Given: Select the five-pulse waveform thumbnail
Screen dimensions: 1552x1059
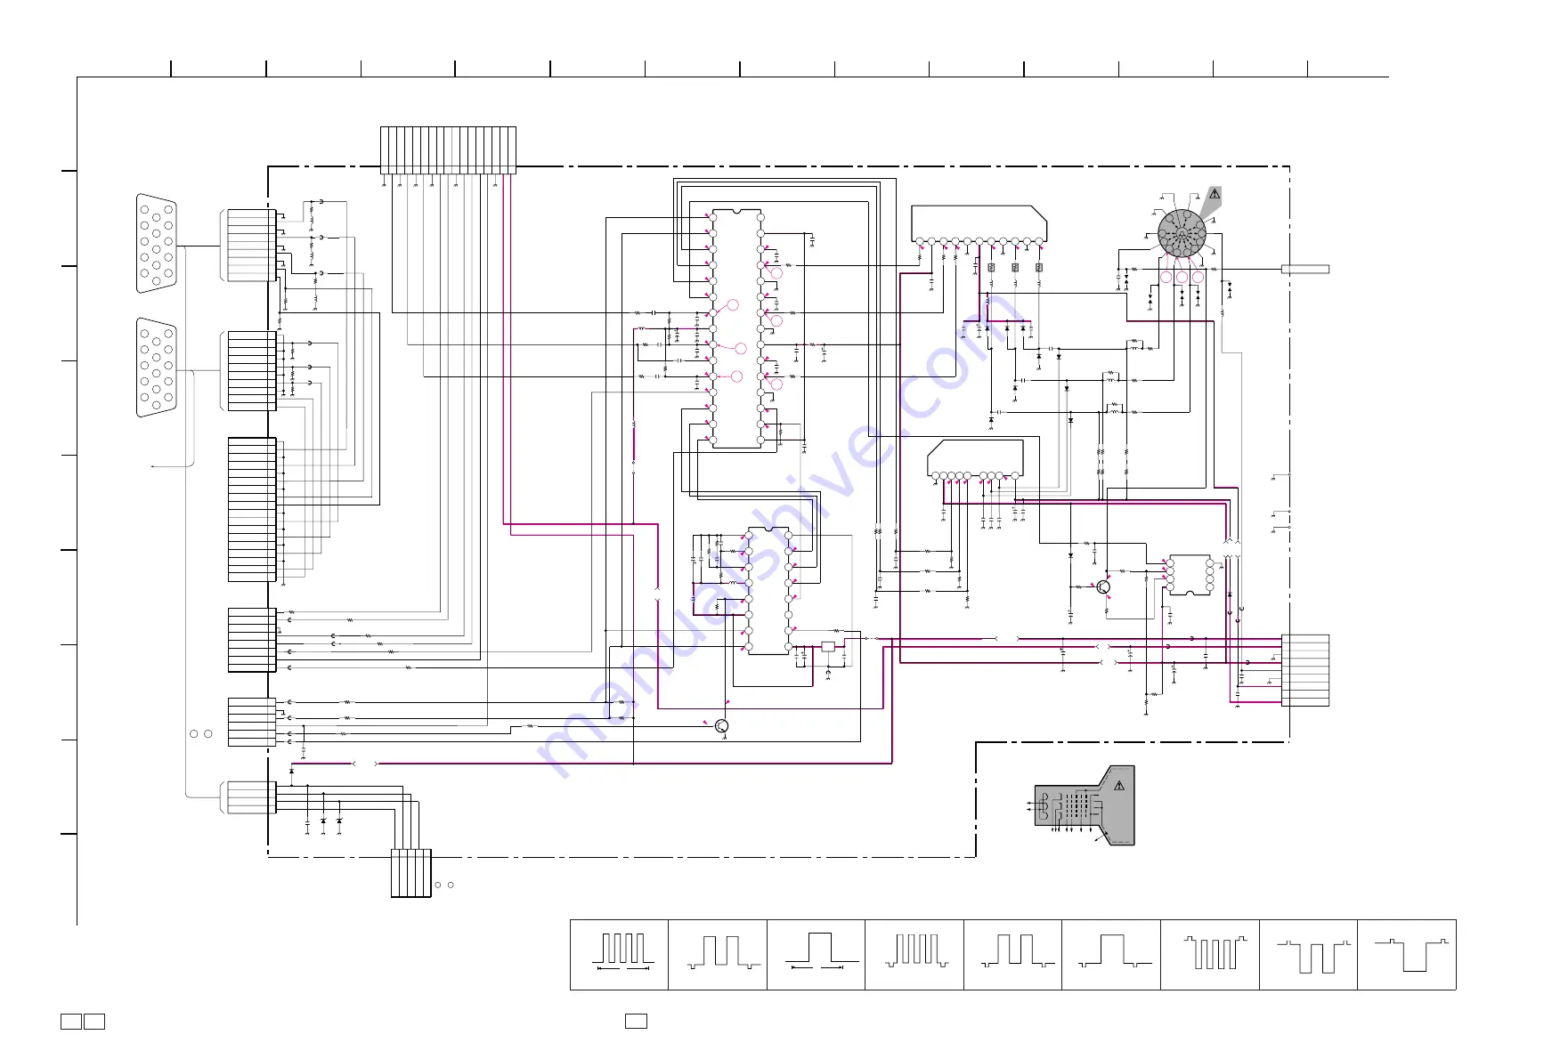Looking at the screenshot, I should pyautogui.click(x=914, y=954).
